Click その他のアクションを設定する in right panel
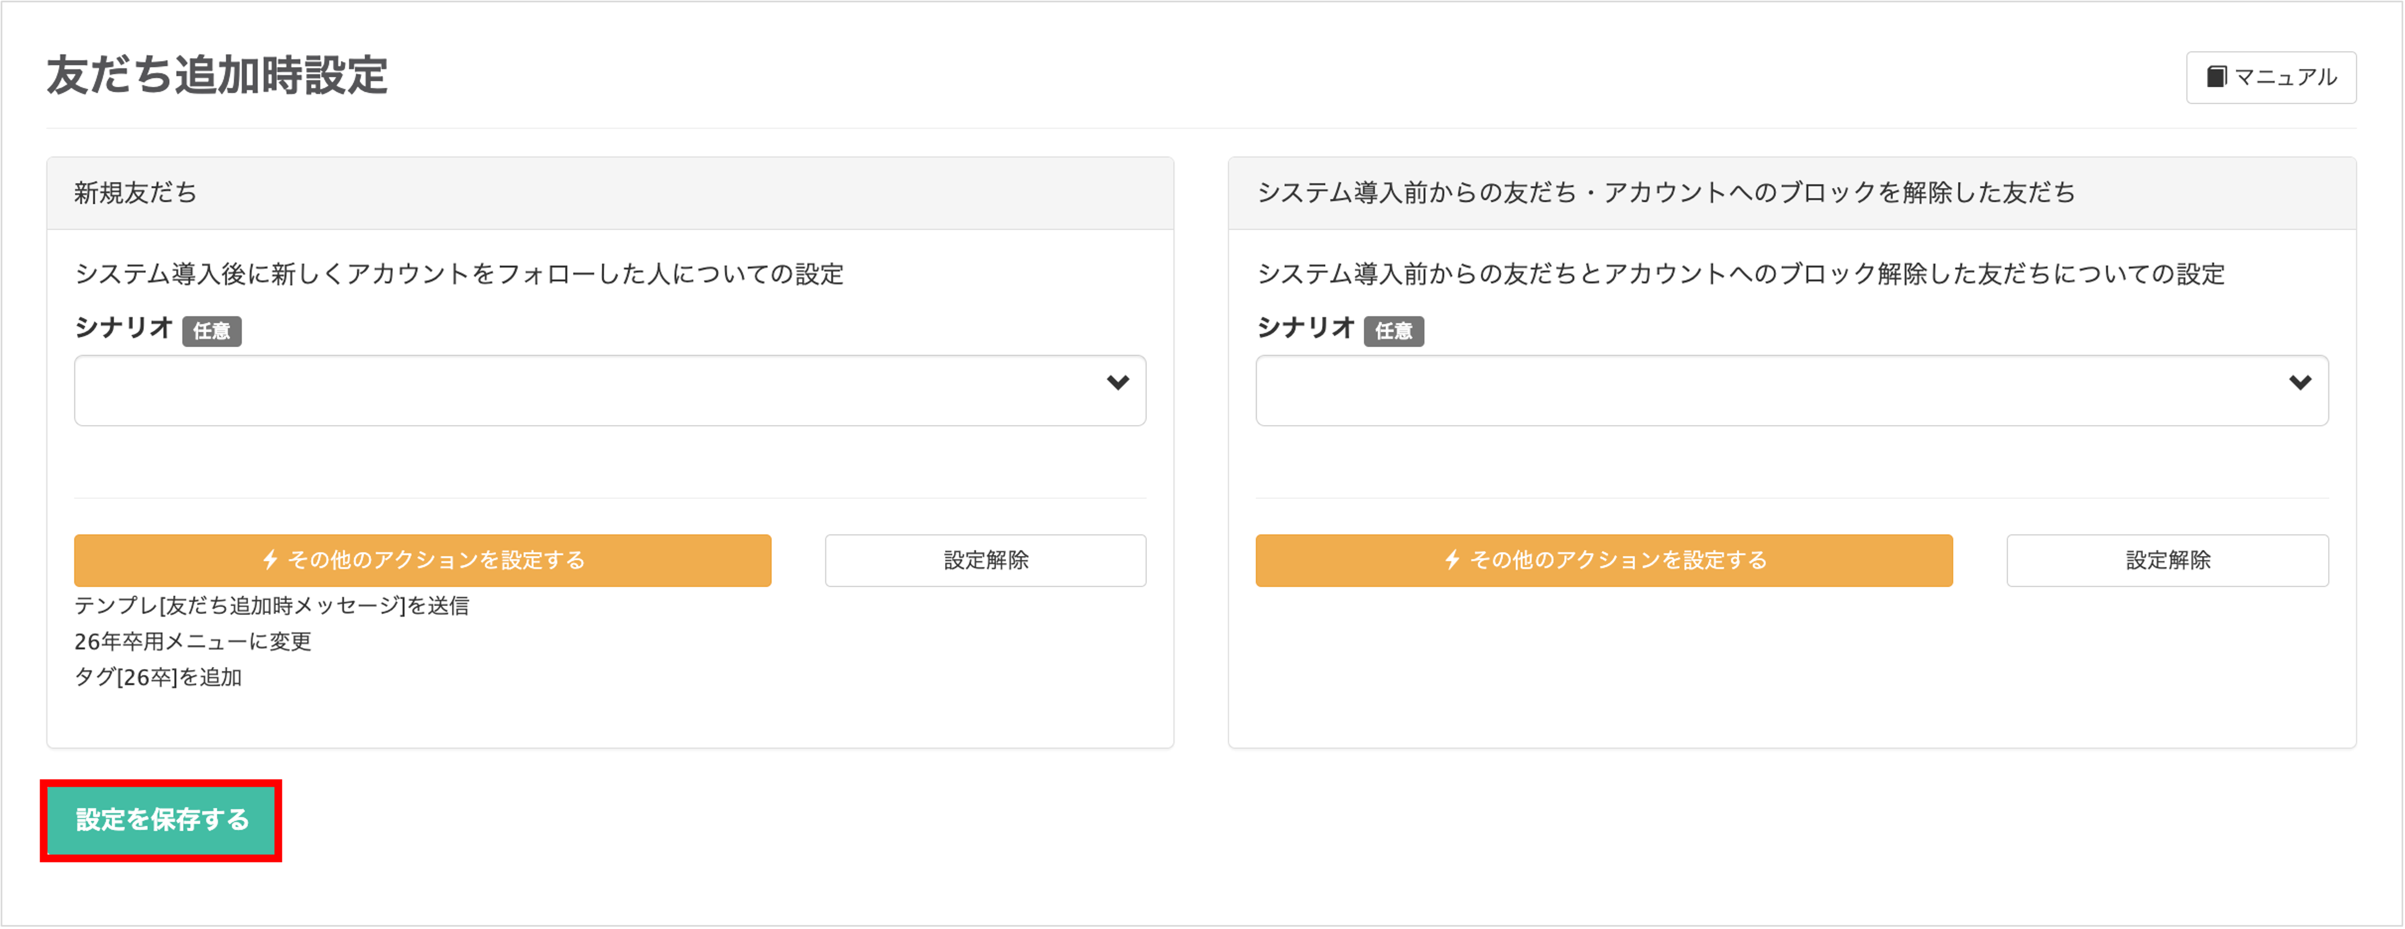2405x929 pixels. pyautogui.click(x=1604, y=560)
